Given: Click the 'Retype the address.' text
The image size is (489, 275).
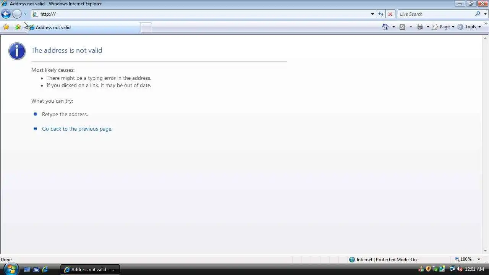Looking at the screenshot, I should click(65, 114).
